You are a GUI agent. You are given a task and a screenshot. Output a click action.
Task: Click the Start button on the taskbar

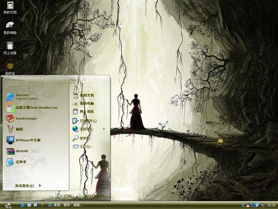[8, 205]
